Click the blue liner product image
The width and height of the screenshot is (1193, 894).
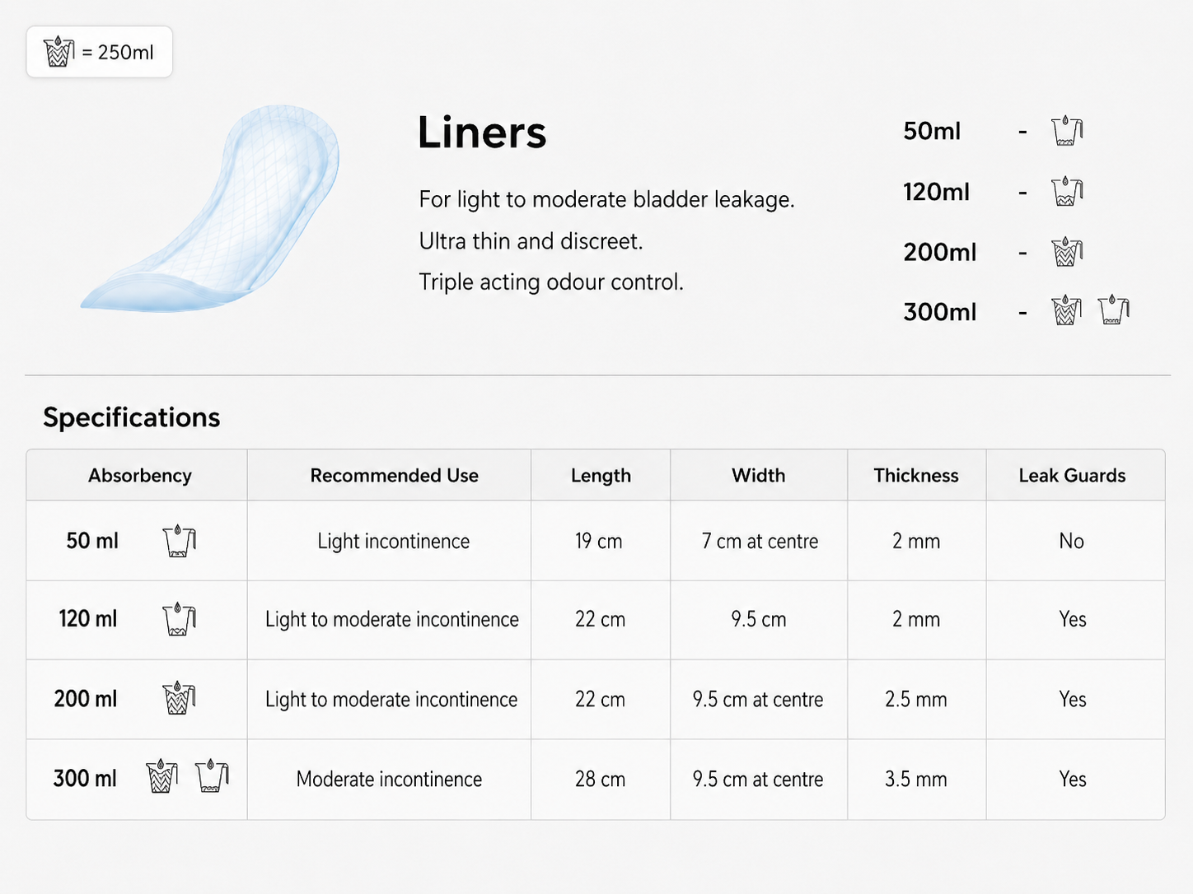pyautogui.click(x=210, y=208)
